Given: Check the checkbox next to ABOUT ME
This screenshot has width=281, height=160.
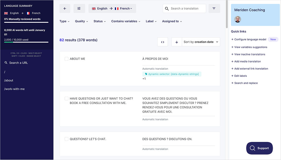Looking at the screenshot, I should pyautogui.click(x=66, y=58).
